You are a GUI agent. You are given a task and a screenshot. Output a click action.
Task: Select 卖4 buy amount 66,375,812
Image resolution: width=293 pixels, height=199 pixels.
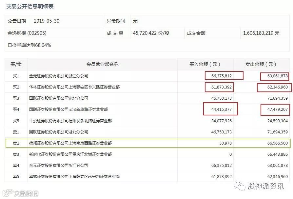[x=222, y=165]
